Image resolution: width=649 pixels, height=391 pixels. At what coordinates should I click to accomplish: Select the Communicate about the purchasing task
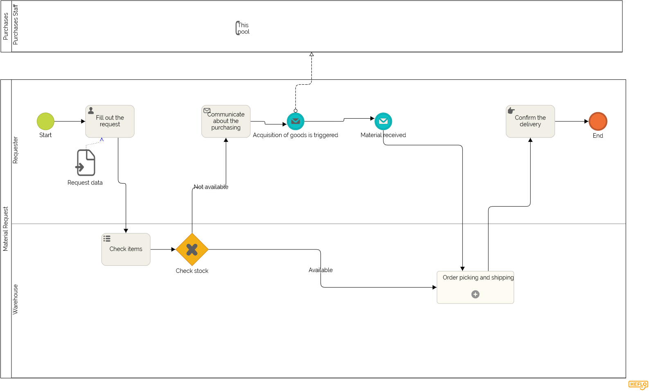[x=226, y=121]
